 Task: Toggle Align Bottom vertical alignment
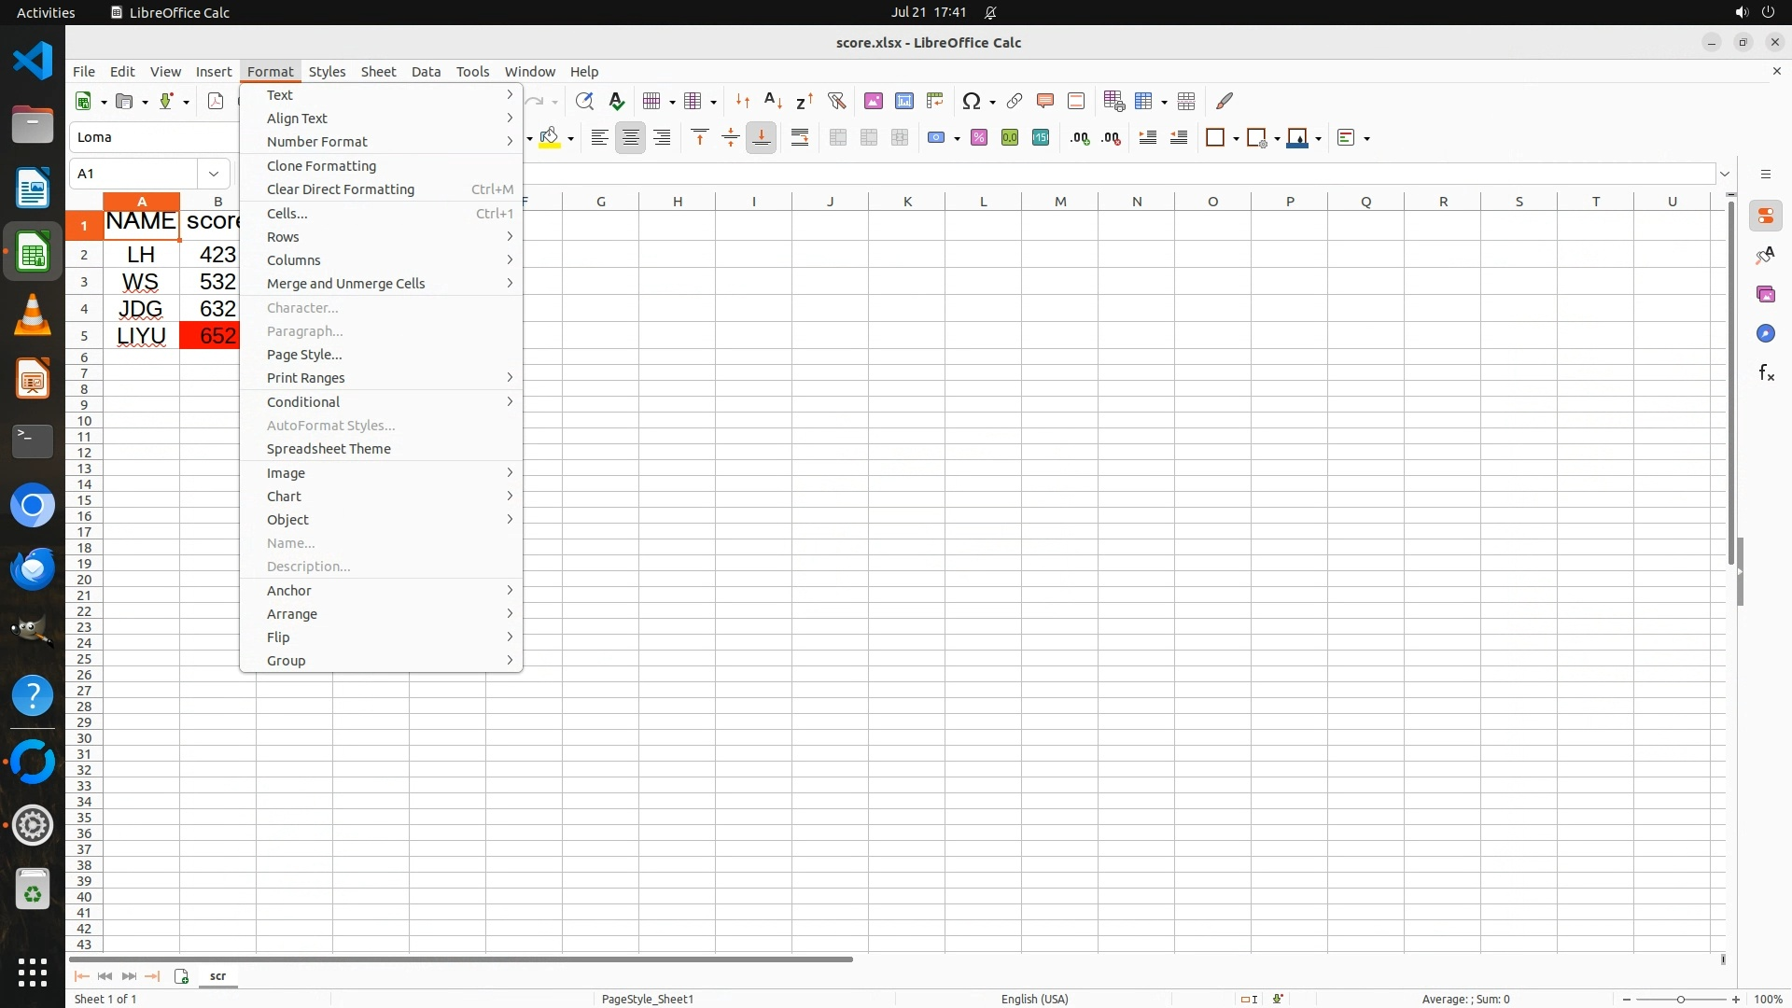tap(762, 138)
